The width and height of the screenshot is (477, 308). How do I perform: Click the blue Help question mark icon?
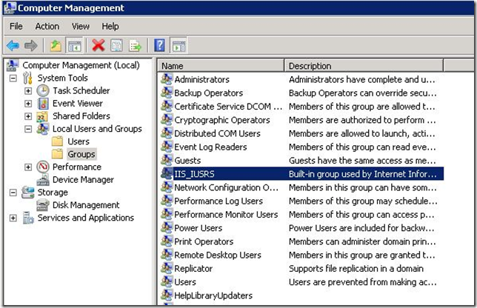click(159, 45)
